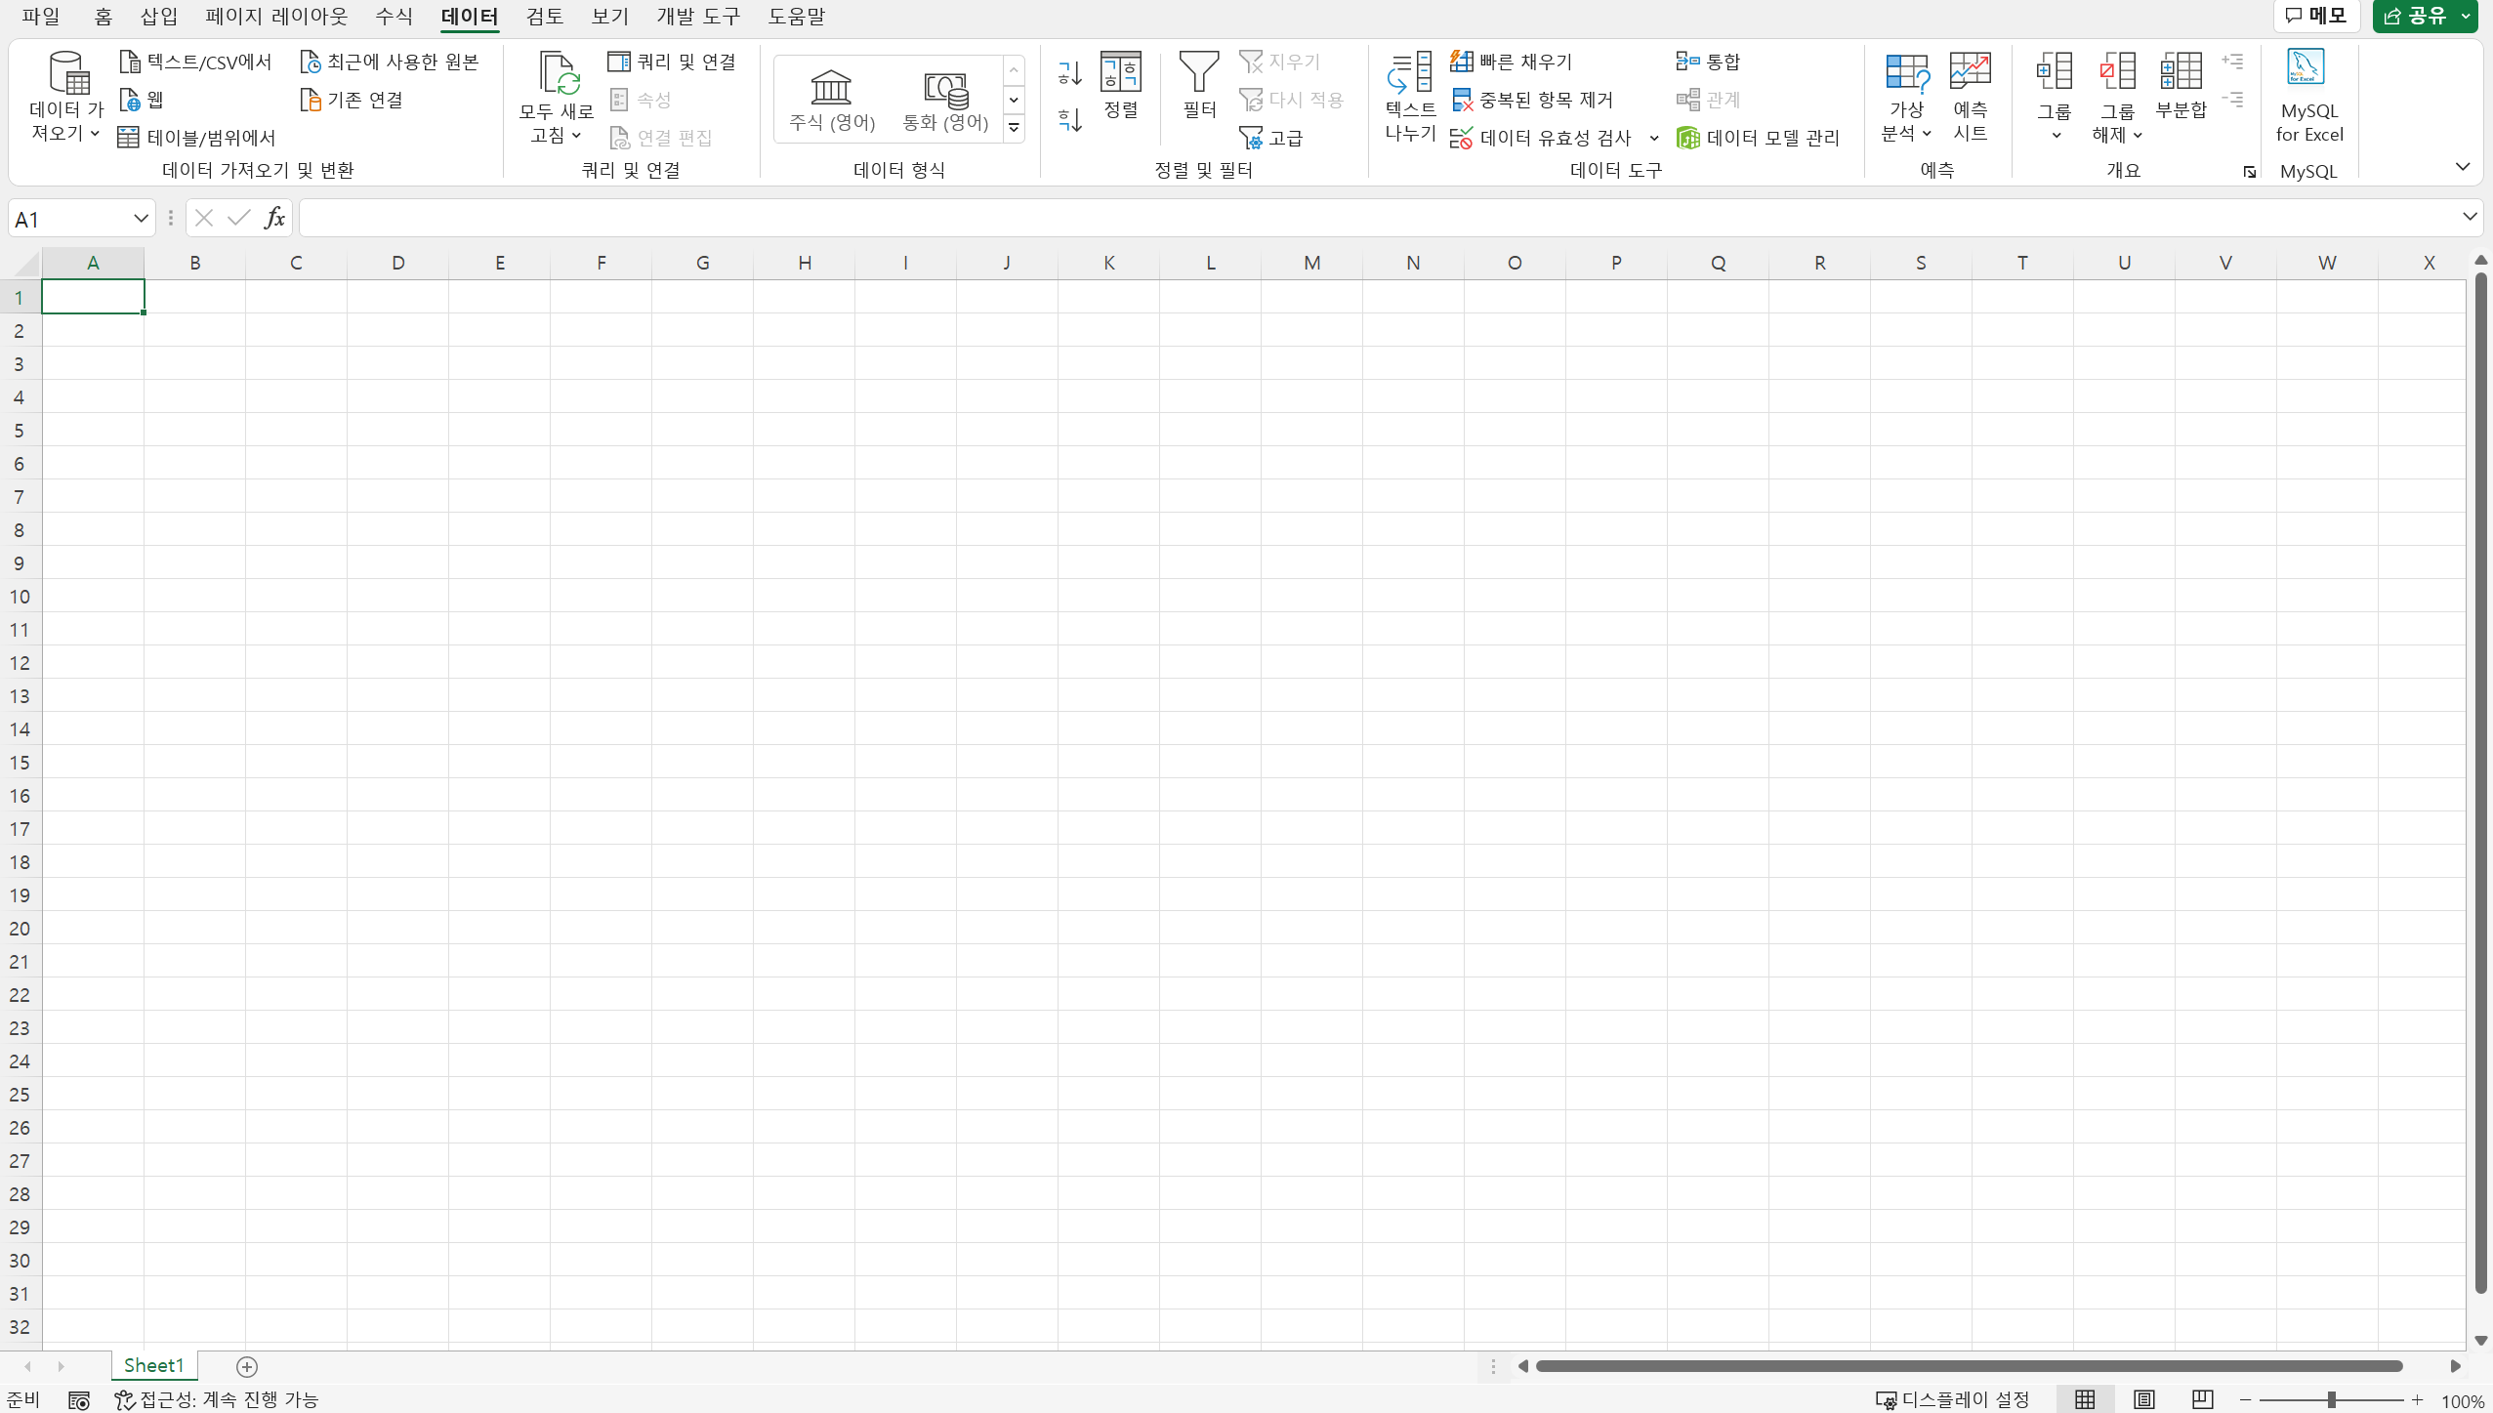Viewport: 2493px width, 1413px height.
Task: Sort descending with the 내림차순 icon
Action: (1070, 120)
